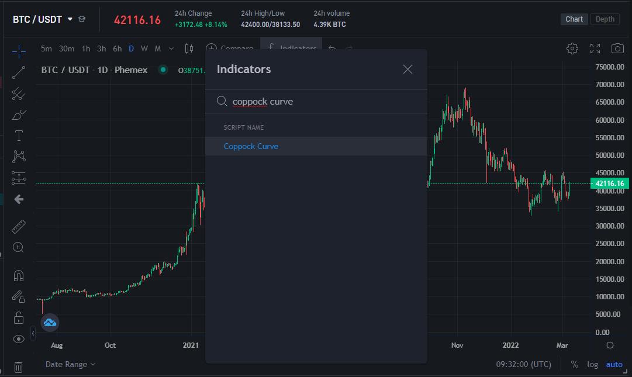Take a chart snapshot with the camera icon

click(617, 49)
